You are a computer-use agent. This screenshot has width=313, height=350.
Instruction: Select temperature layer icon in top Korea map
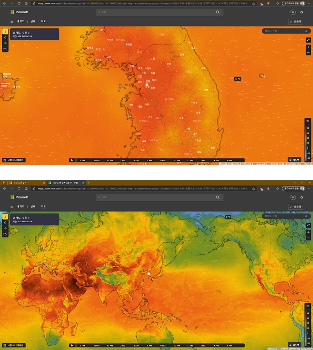[x=5, y=31]
